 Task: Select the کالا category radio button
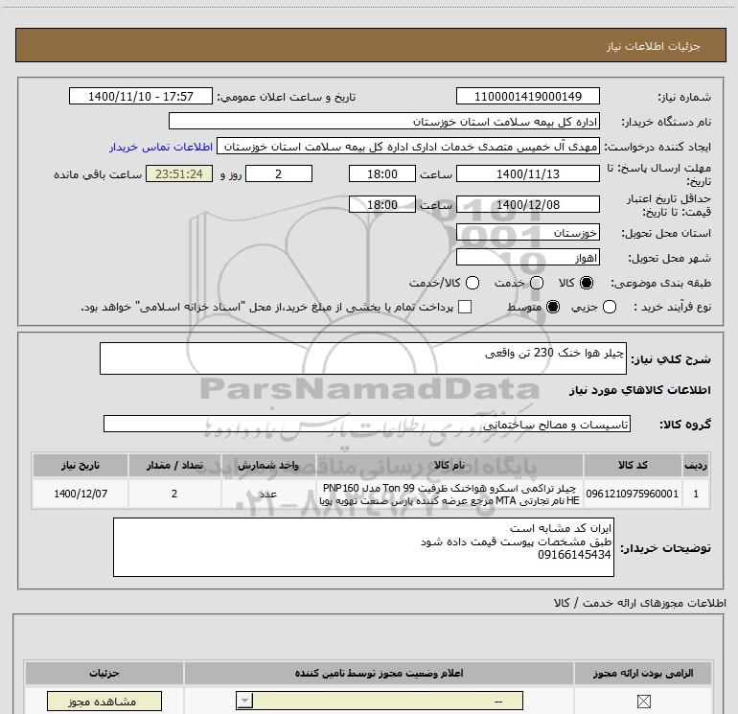[x=587, y=283]
